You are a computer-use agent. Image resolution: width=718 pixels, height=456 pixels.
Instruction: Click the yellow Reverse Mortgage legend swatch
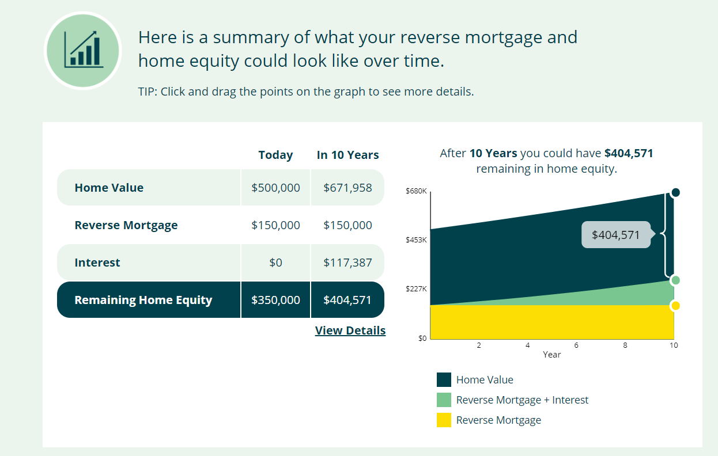[444, 420]
